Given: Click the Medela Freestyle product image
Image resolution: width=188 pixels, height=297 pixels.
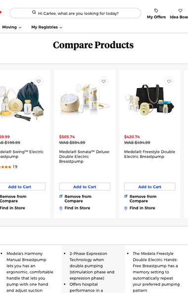Looking at the screenshot, I should click(x=149, y=99).
